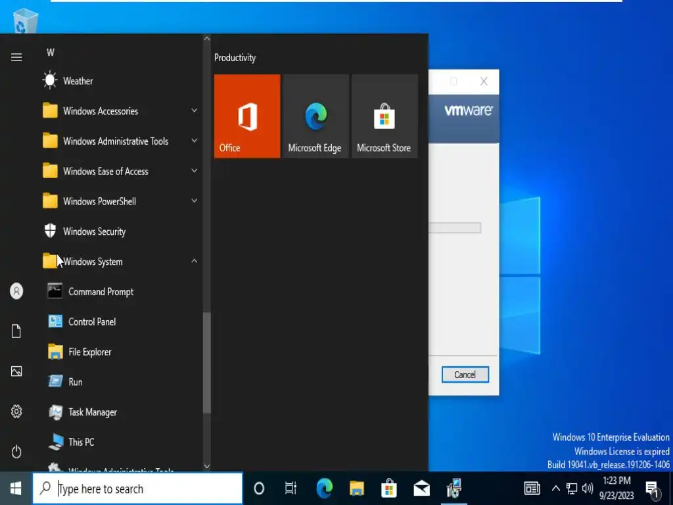Click the Windows Start button
This screenshot has width=673, height=505.
[x=16, y=489]
